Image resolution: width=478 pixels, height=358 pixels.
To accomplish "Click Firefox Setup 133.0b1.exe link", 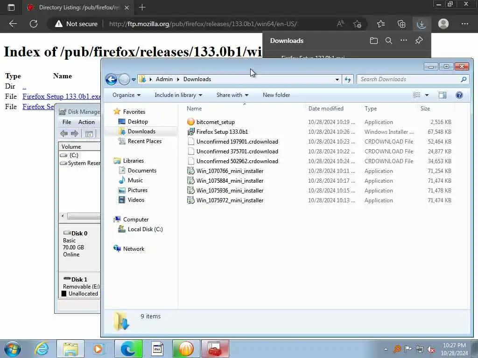I will click(x=62, y=96).
